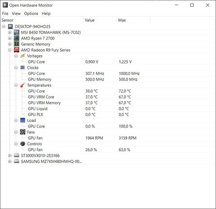This screenshot has height=209, width=216.
Task: Click the Generic Memory RAM icon
Action: pos(17,44)
